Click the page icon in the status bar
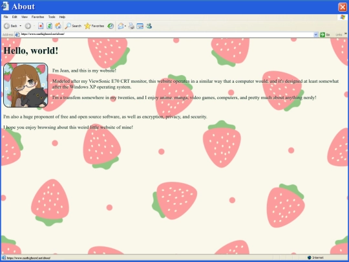Screen dimensions: 349x262 (4, 257)
